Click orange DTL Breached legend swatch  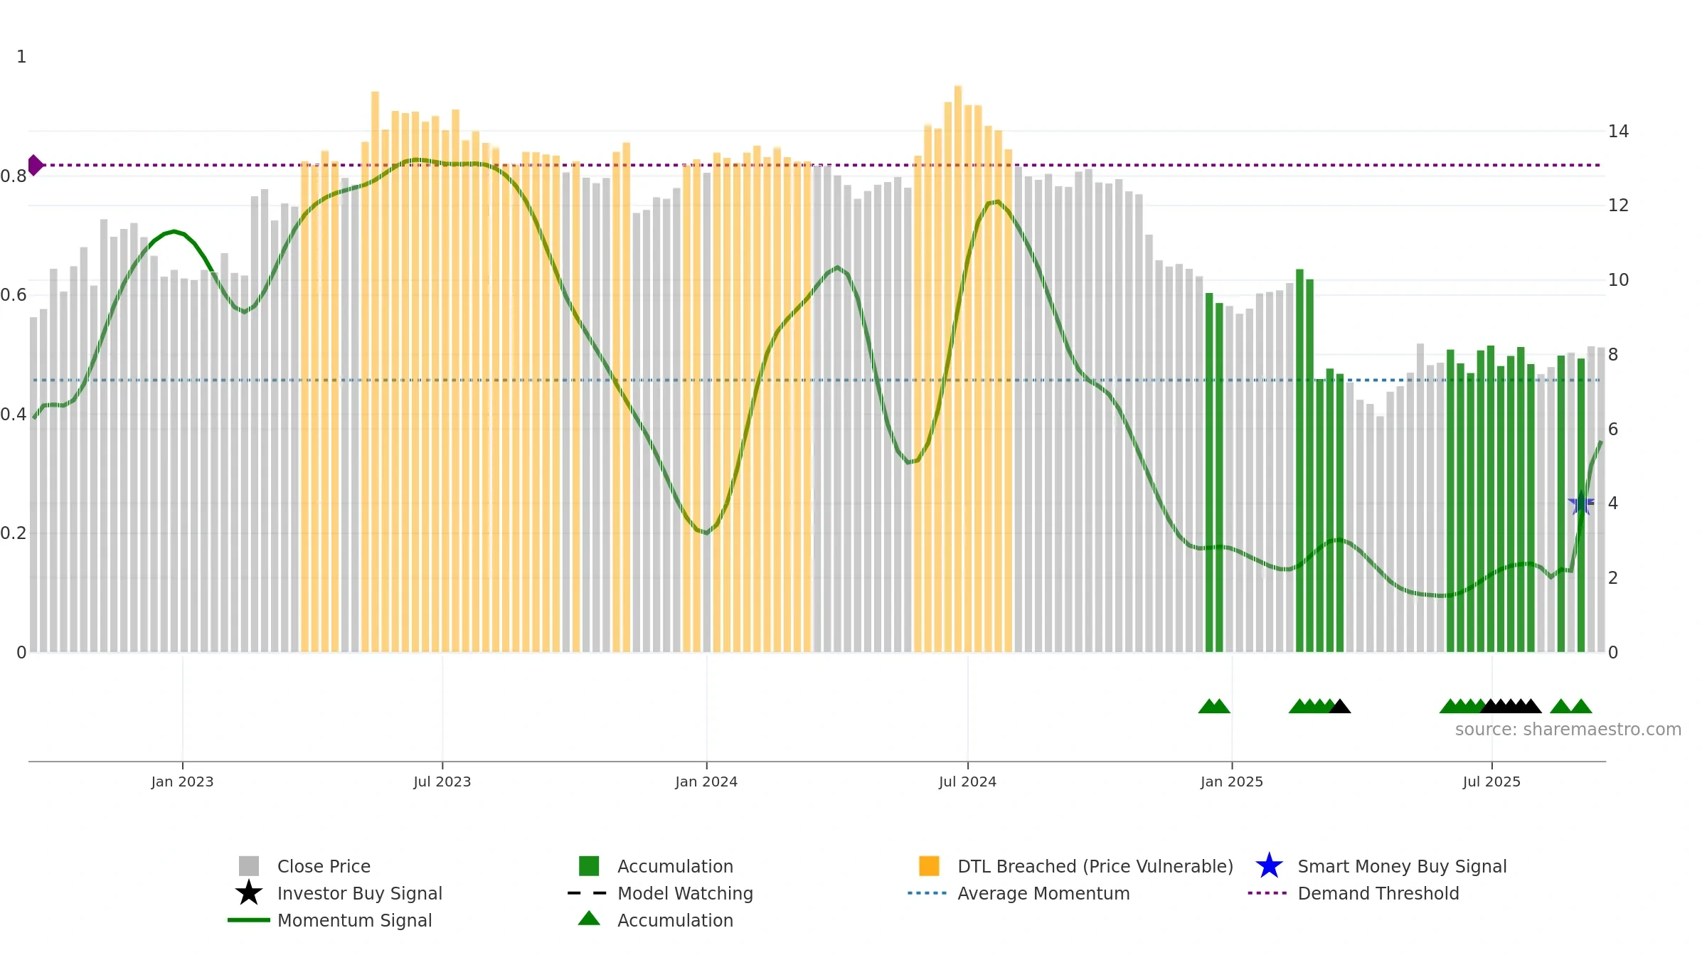(929, 866)
